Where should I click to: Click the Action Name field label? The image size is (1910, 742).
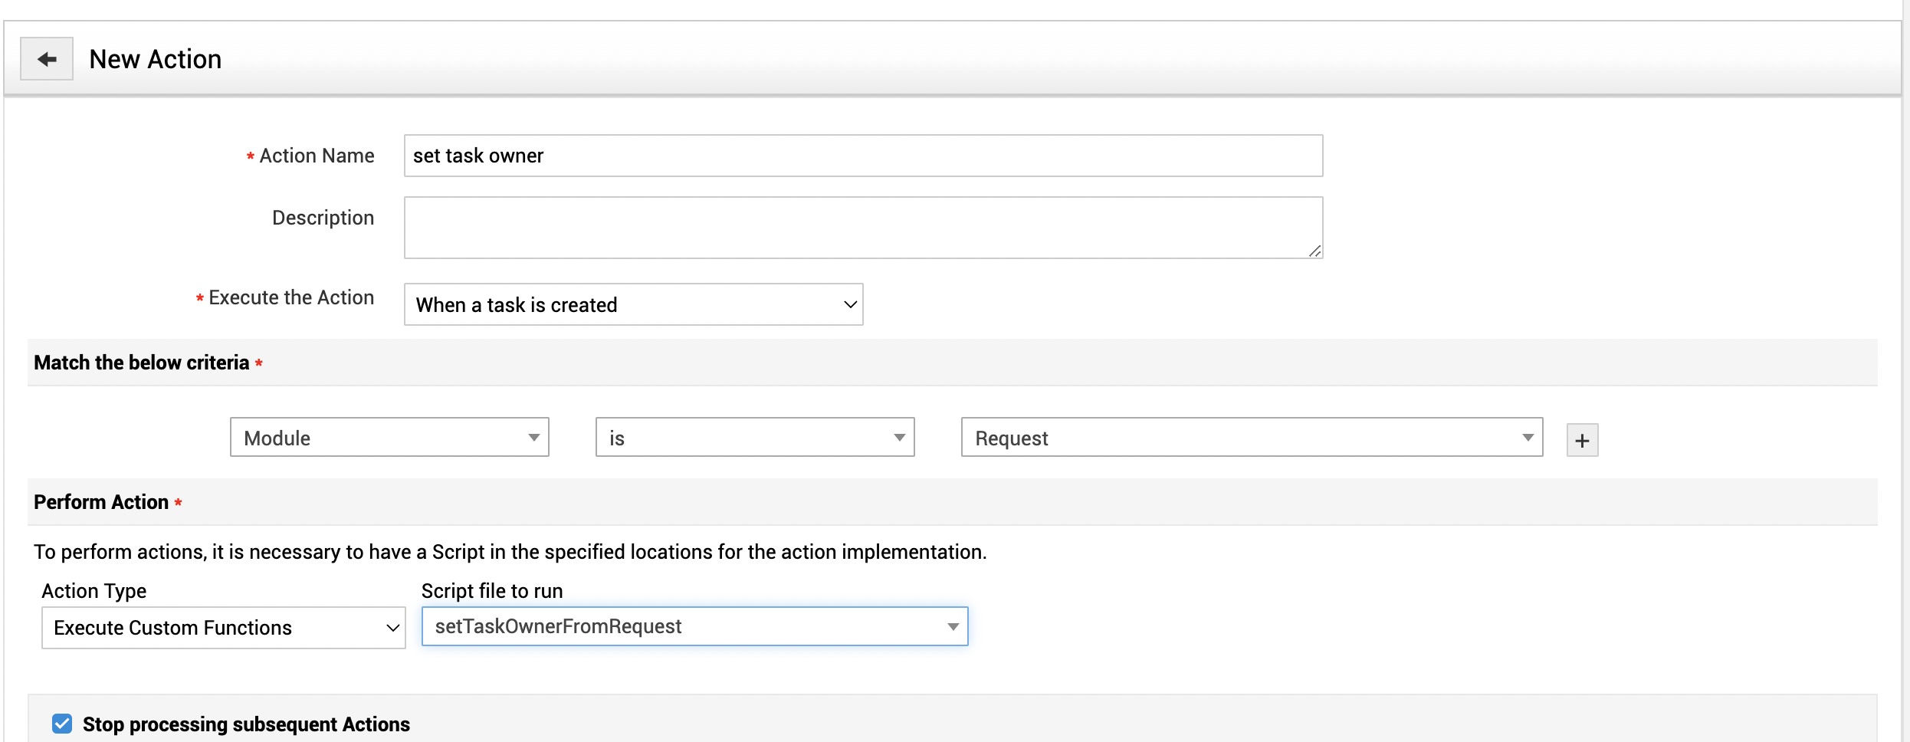[x=317, y=156]
